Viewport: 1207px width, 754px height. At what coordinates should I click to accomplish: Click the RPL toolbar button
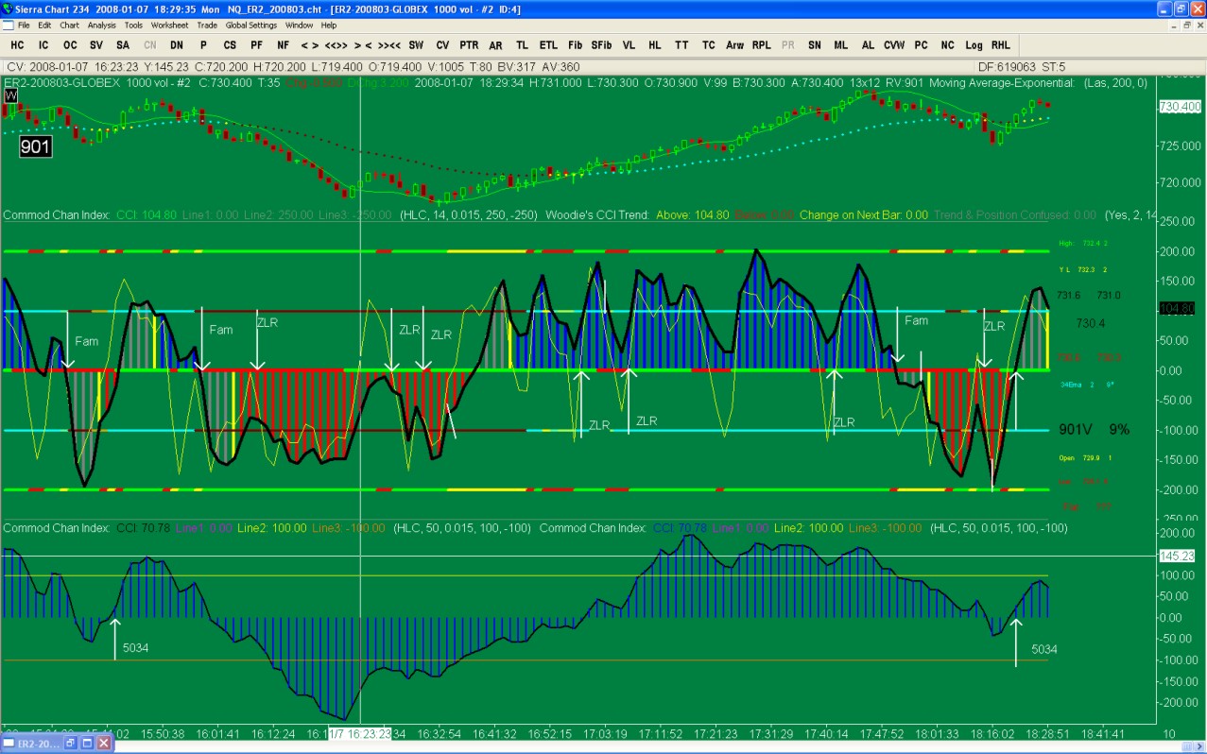click(x=761, y=45)
